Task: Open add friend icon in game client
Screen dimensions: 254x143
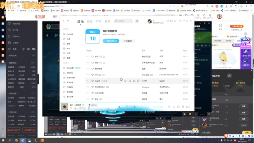Action: point(197,46)
